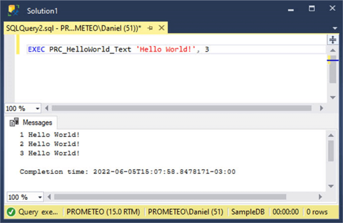Minimize the Solution1 window
Image resolution: width=343 pixels, height=223 pixels.
point(291,10)
